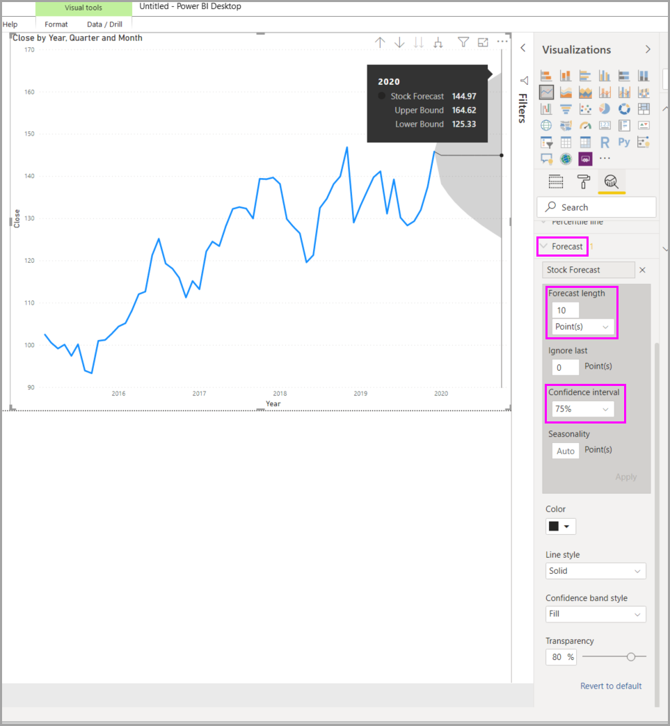The image size is (670, 726).
Task: Open the Fields pane tab
Action: click(x=556, y=181)
